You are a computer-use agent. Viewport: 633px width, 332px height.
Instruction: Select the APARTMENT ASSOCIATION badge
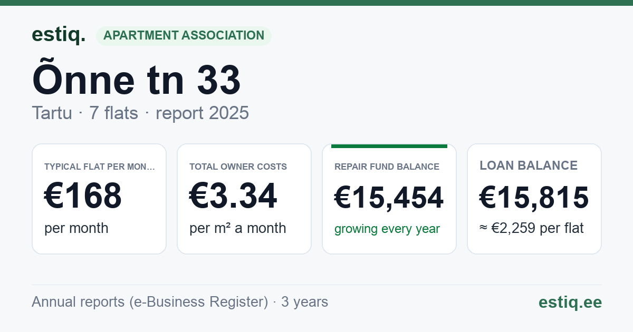click(x=184, y=35)
